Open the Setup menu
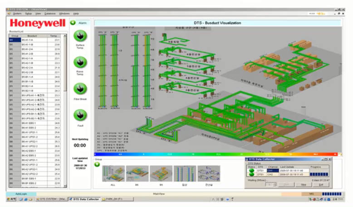Screen dimensions: 353x207 [29, 14]
